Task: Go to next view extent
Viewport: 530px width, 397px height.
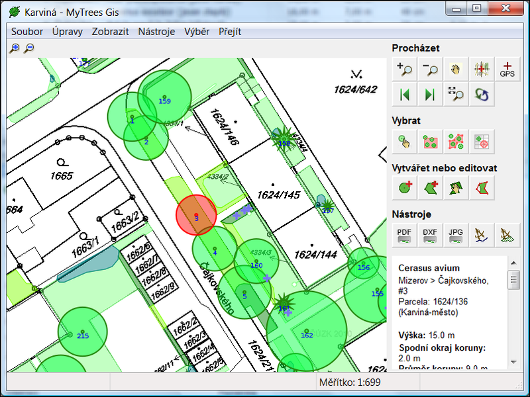Action: pos(430,95)
